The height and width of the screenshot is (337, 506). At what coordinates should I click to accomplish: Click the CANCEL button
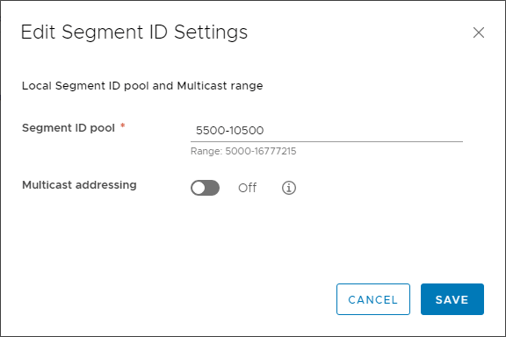pos(373,299)
